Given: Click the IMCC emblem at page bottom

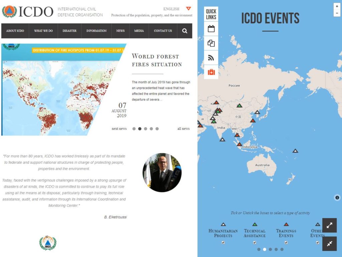Looking at the screenshot, I should pyautogui.click(x=48, y=243).
